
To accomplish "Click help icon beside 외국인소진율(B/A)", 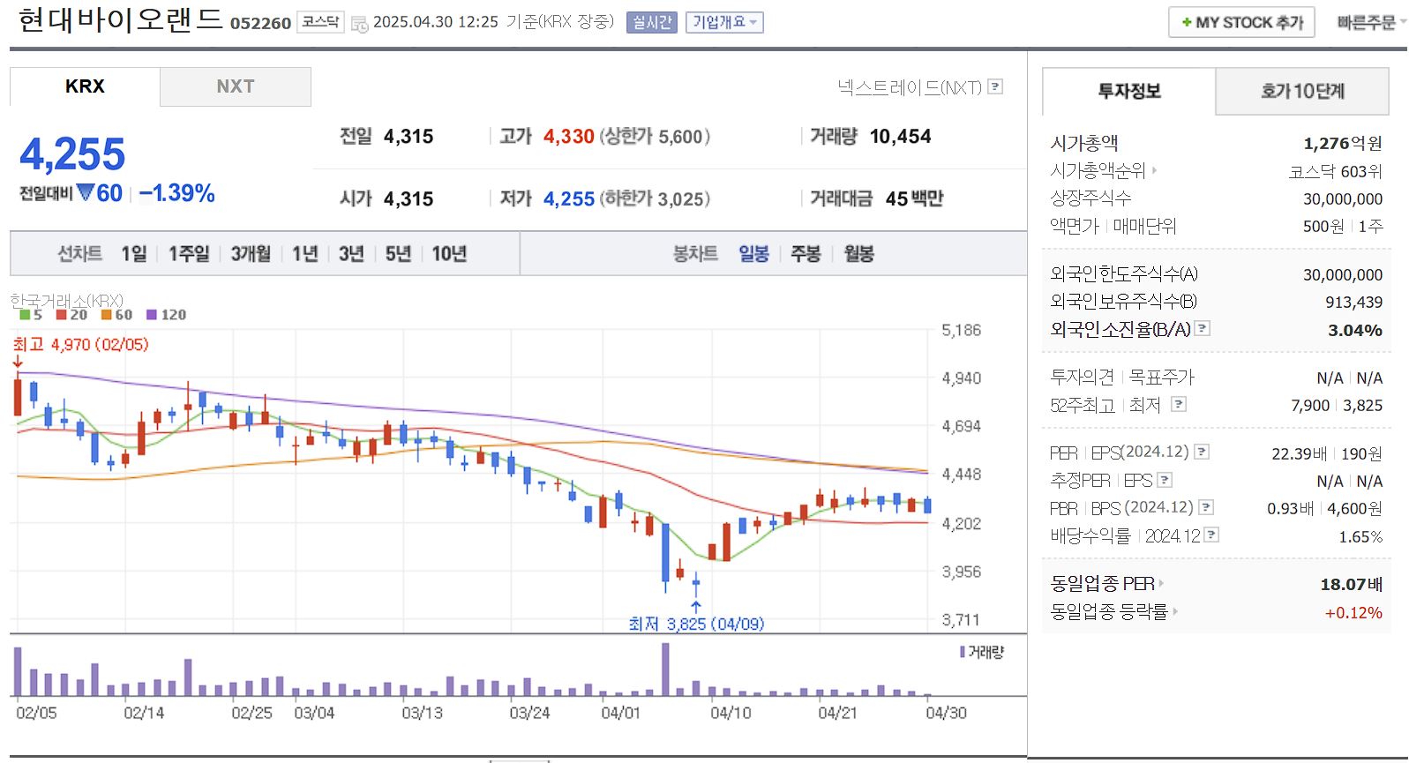I will [x=1203, y=328].
